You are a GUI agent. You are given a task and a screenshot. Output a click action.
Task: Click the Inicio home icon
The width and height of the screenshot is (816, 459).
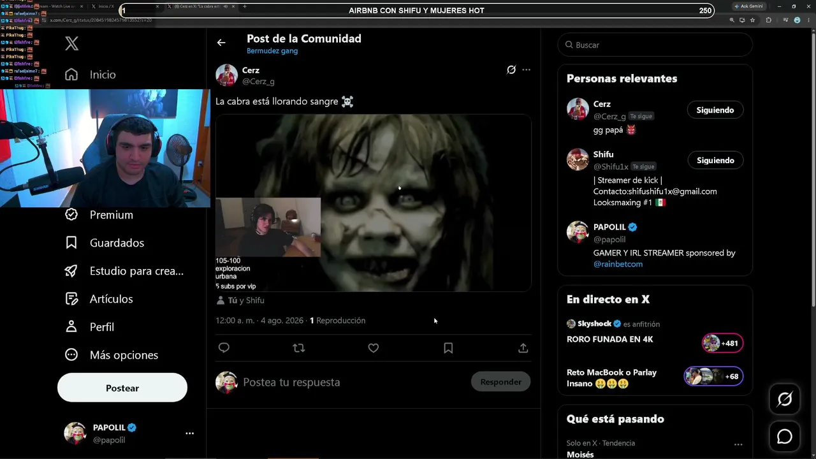[x=71, y=75]
